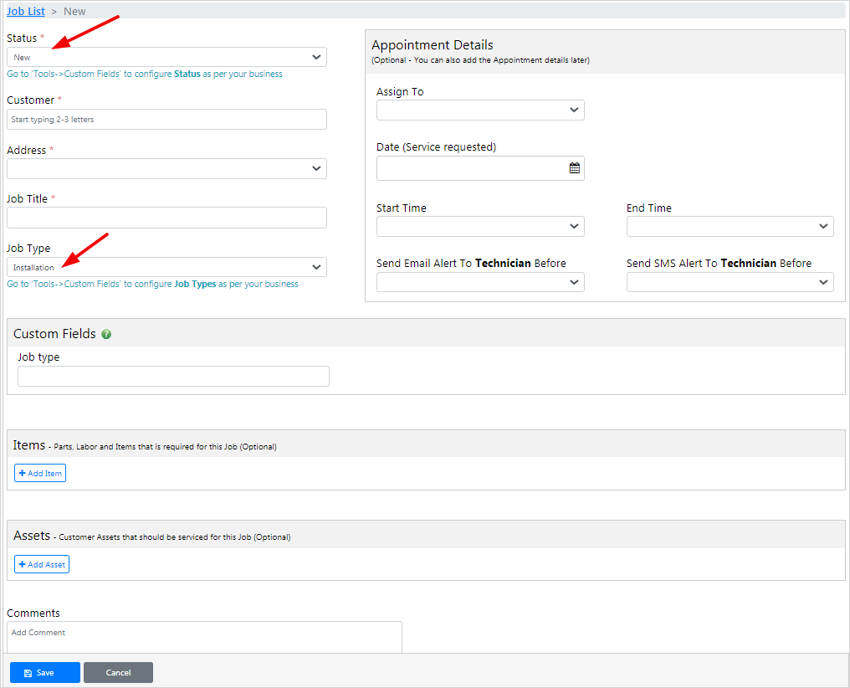Open the Job Type dropdown showing Installation

point(166,267)
